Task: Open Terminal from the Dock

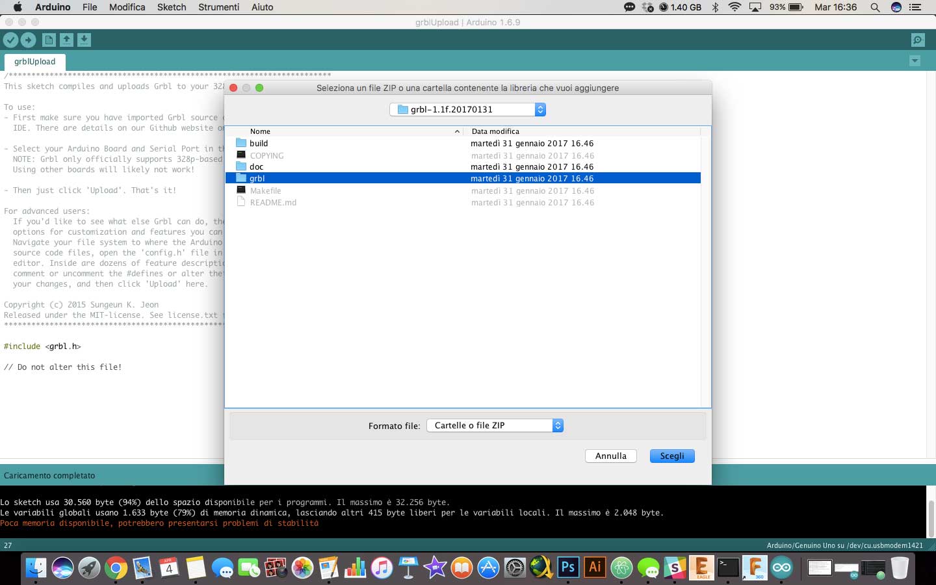Action: coord(728,568)
